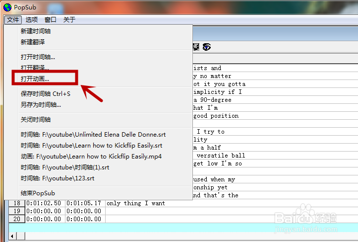
Task: Click row 19 start time cell
Action: point(45,211)
